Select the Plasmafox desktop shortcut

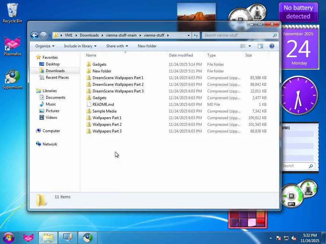pyautogui.click(x=12, y=46)
